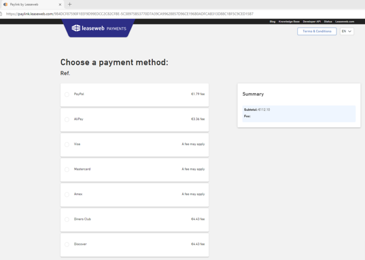Click Visa's 'A fee may apply' text
The image size is (365, 260).
pyautogui.click(x=193, y=144)
